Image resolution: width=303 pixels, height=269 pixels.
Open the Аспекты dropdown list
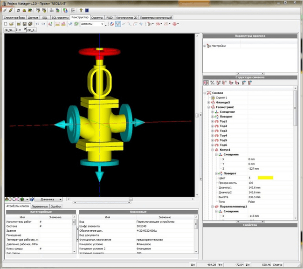click(102, 24)
